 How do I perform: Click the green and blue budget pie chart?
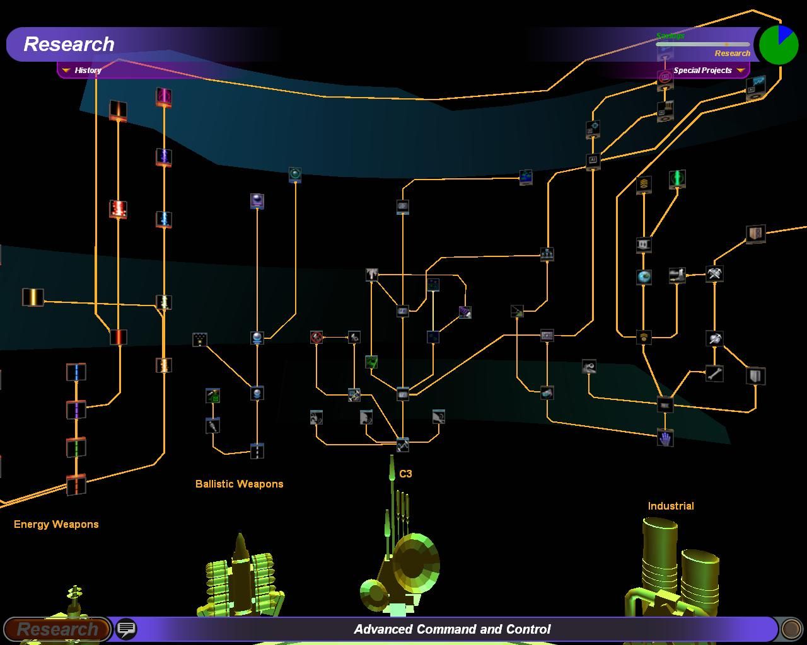pos(779,45)
